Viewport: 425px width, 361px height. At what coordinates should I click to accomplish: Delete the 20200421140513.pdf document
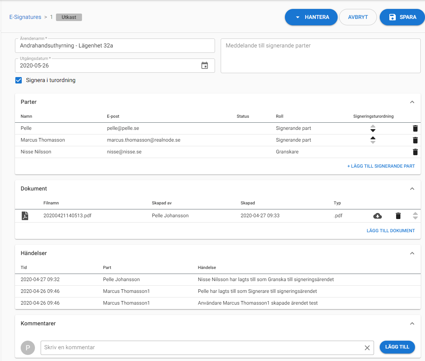click(x=398, y=216)
